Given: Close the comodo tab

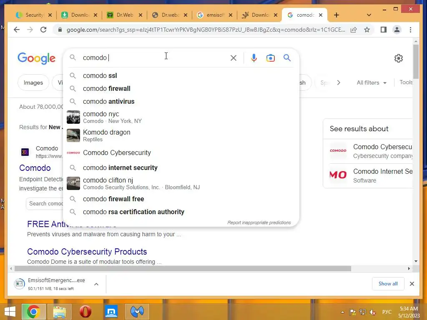Looking at the screenshot, I should click(x=321, y=15).
